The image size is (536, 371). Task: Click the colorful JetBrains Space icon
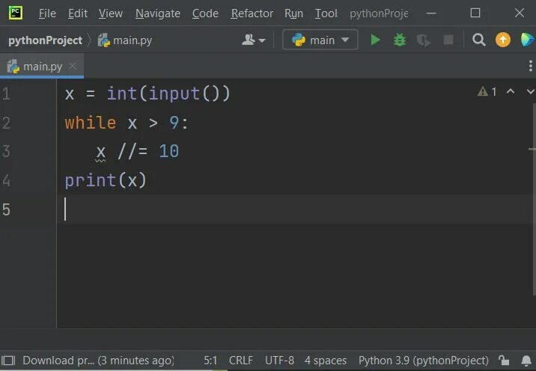(x=528, y=40)
